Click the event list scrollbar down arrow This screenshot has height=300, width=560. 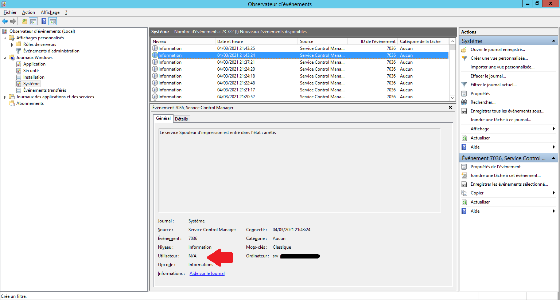pyautogui.click(x=452, y=98)
